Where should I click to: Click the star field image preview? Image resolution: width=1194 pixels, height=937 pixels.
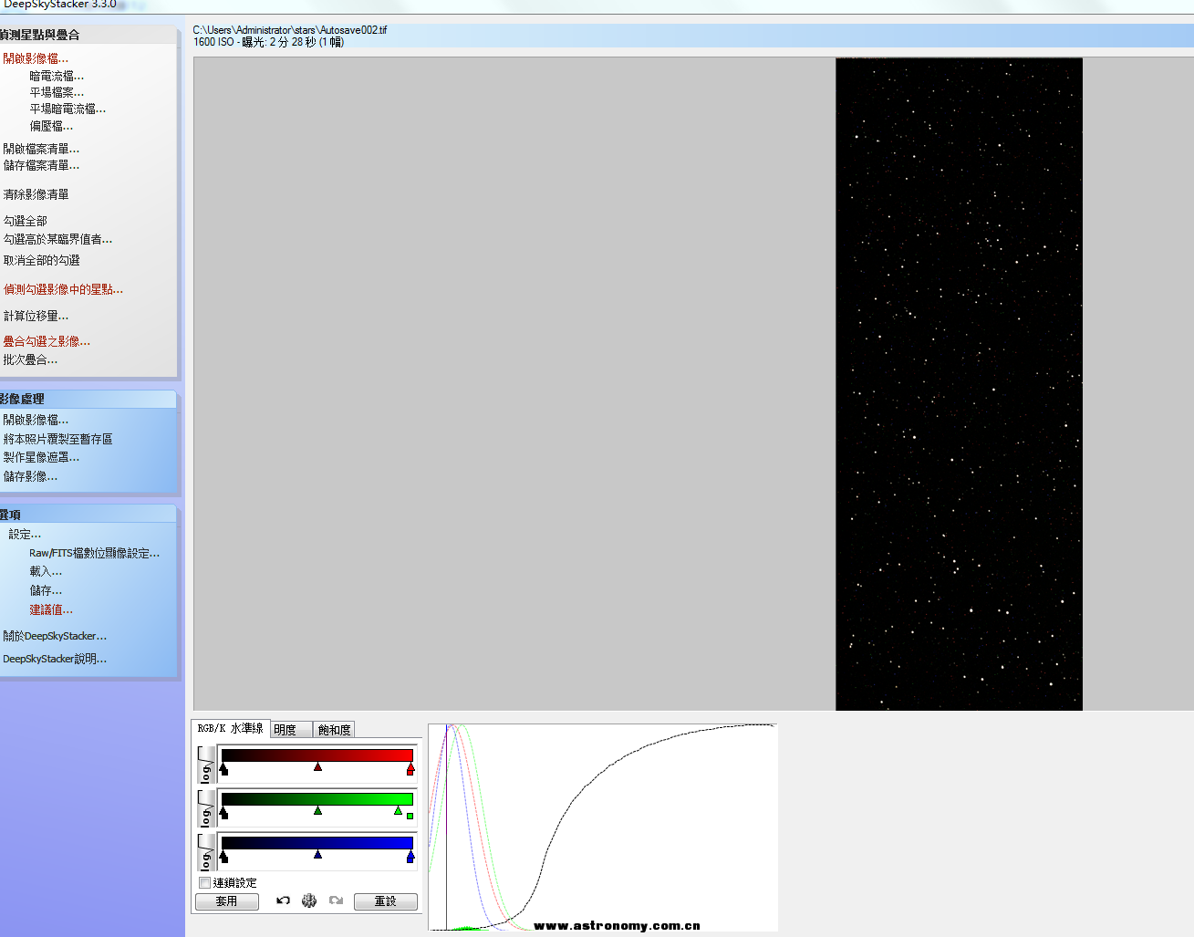point(959,384)
